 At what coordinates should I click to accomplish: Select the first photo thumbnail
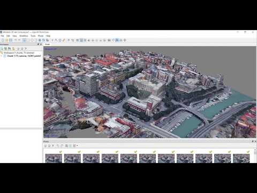coord(54,158)
